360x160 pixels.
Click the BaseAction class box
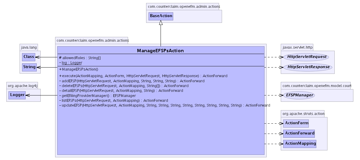click(x=161, y=16)
